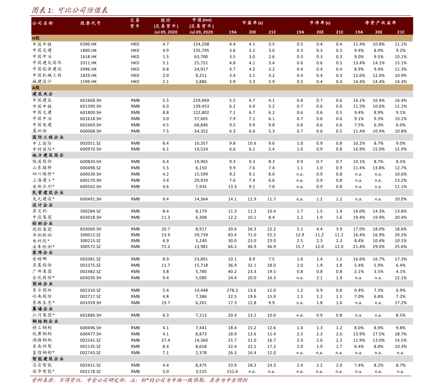The height and width of the screenshot is (390, 434).
Task: Click market value 39,739
Action: pos(201,235)
